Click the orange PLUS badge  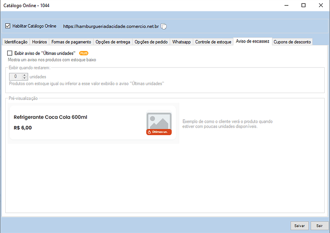(84, 53)
